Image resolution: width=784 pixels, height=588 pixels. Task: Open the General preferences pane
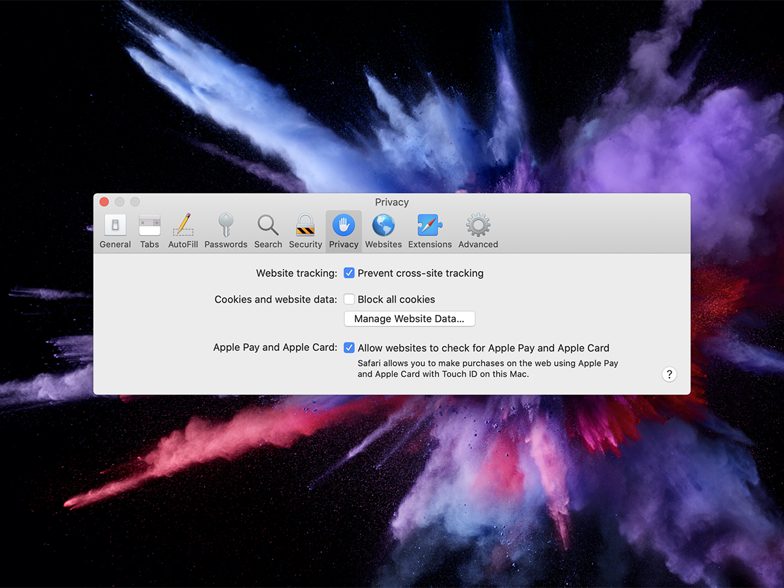pos(115,231)
